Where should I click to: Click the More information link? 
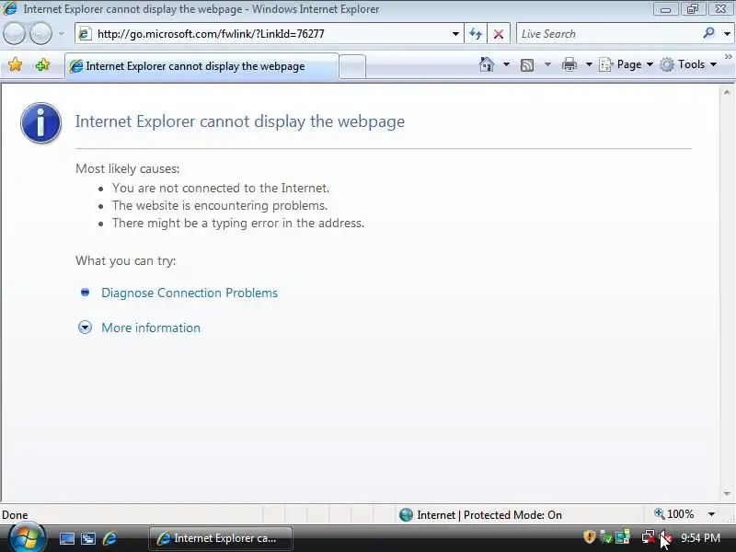point(151,328)
